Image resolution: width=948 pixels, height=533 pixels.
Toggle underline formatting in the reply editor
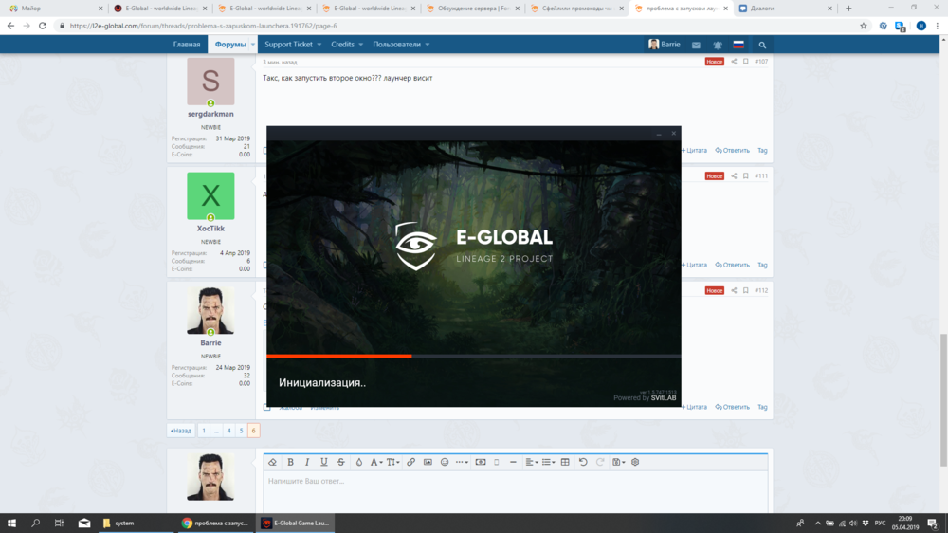pos(323,462)
